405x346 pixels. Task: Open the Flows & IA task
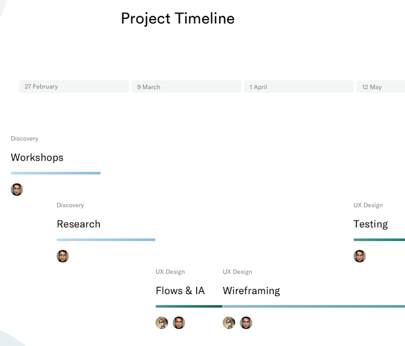click(x=180, y=291)
